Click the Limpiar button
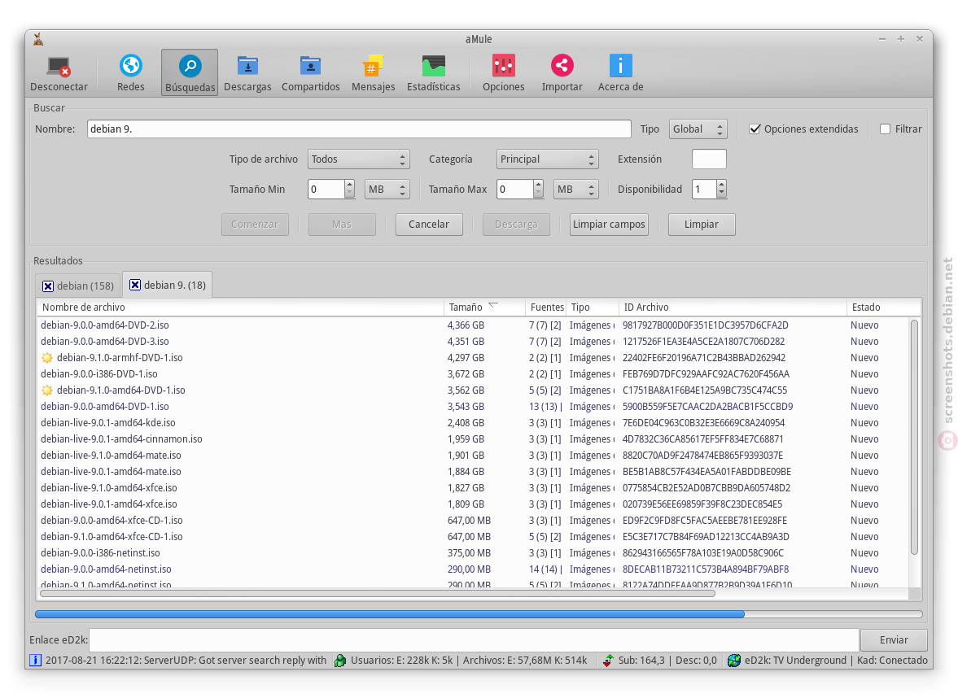The height and width of the screenshot is (698, 958). (x=702, y=224)
